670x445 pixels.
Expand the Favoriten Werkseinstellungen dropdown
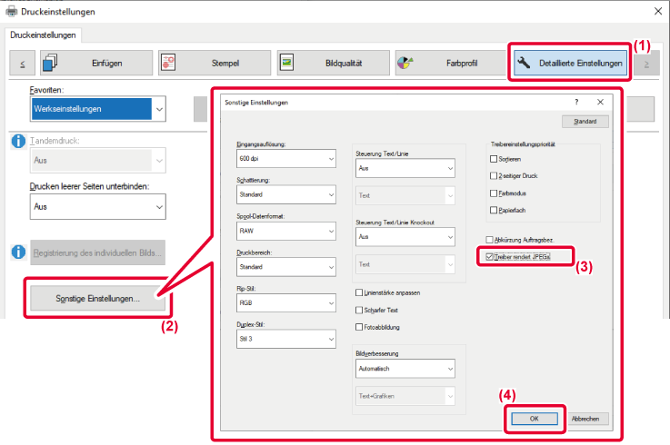98,109
